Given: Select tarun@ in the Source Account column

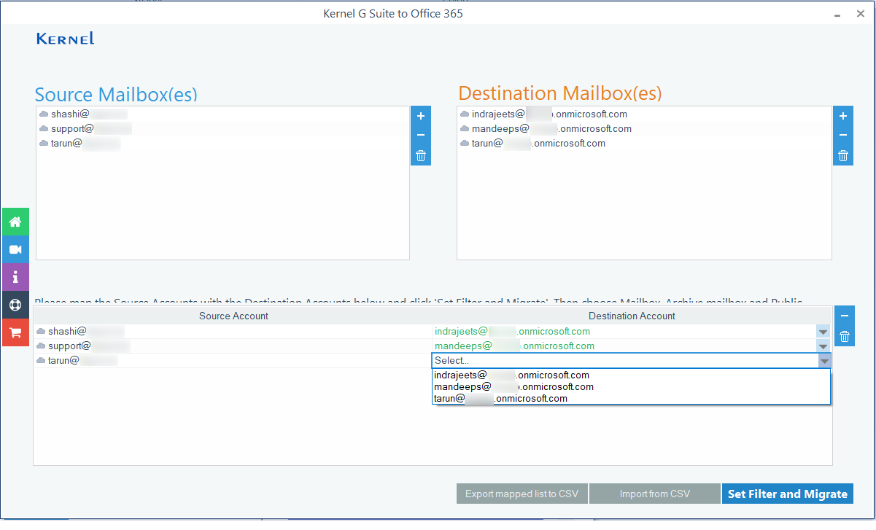Looking at the screenshot, I should 233,361.
